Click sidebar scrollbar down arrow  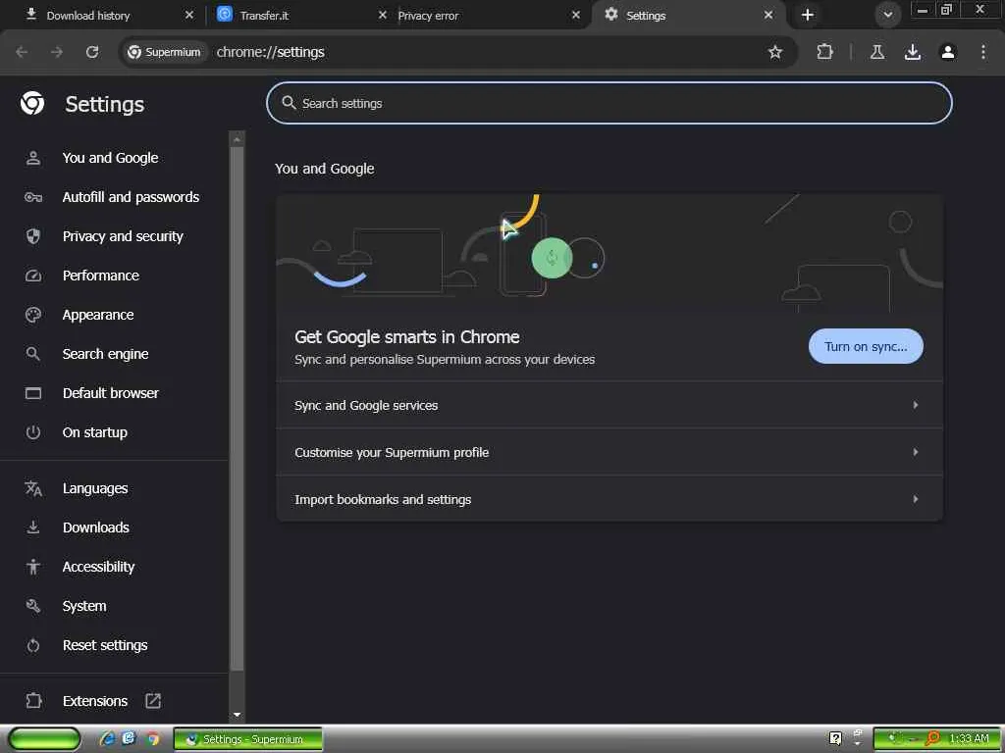click(x=237, y=715)
